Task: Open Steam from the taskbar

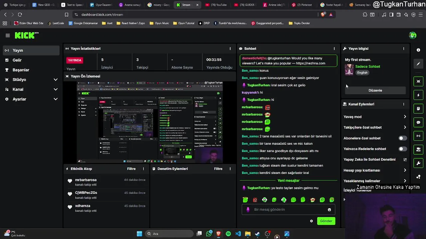Action: [257, 234]
